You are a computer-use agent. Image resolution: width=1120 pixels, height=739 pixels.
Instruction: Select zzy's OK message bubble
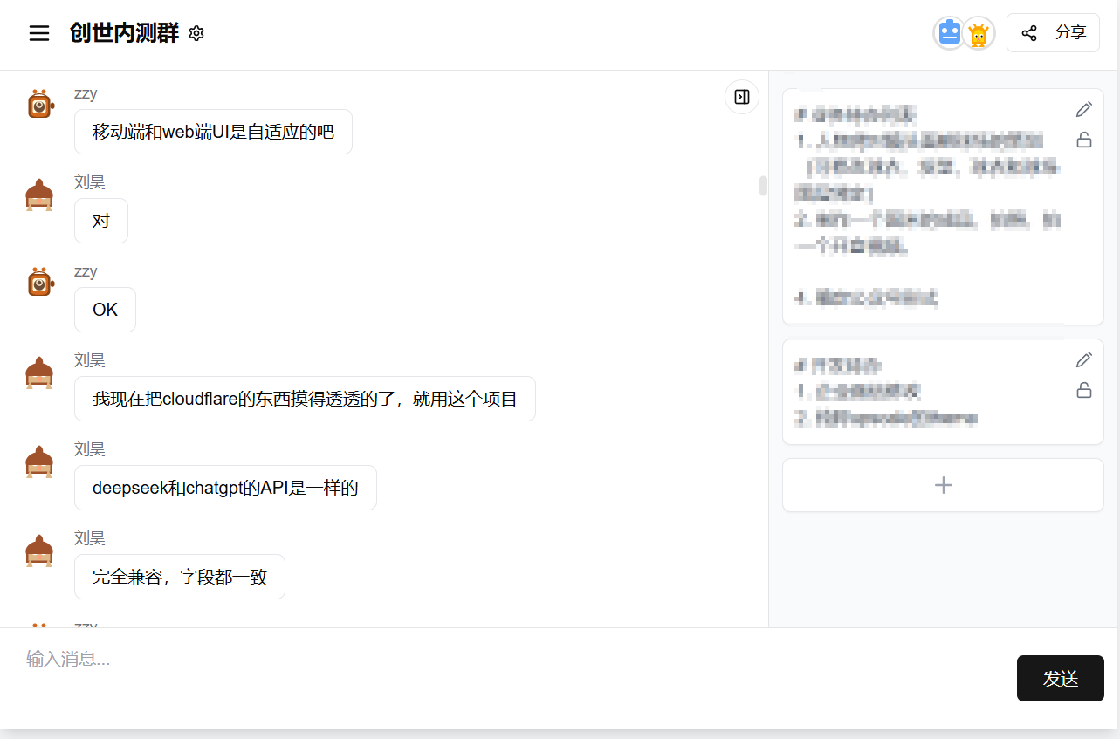point(105,309)
